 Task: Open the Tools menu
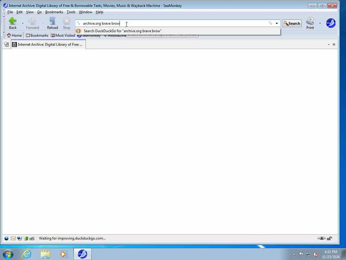coord(71,12)
